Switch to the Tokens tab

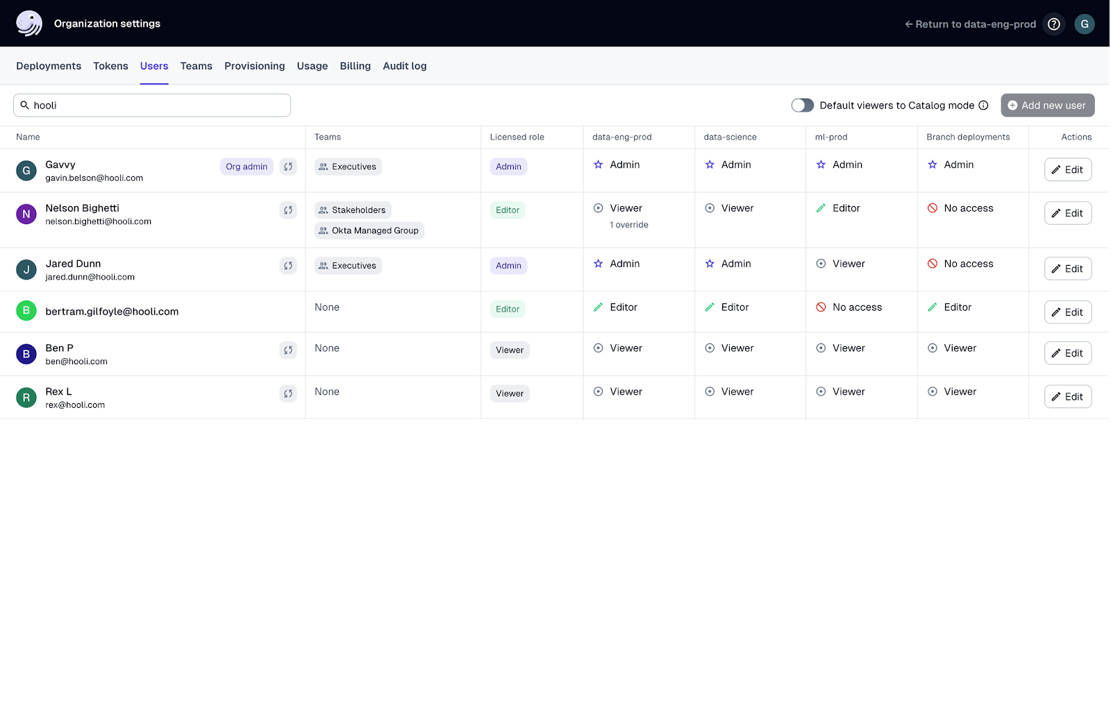coord(111,67)
